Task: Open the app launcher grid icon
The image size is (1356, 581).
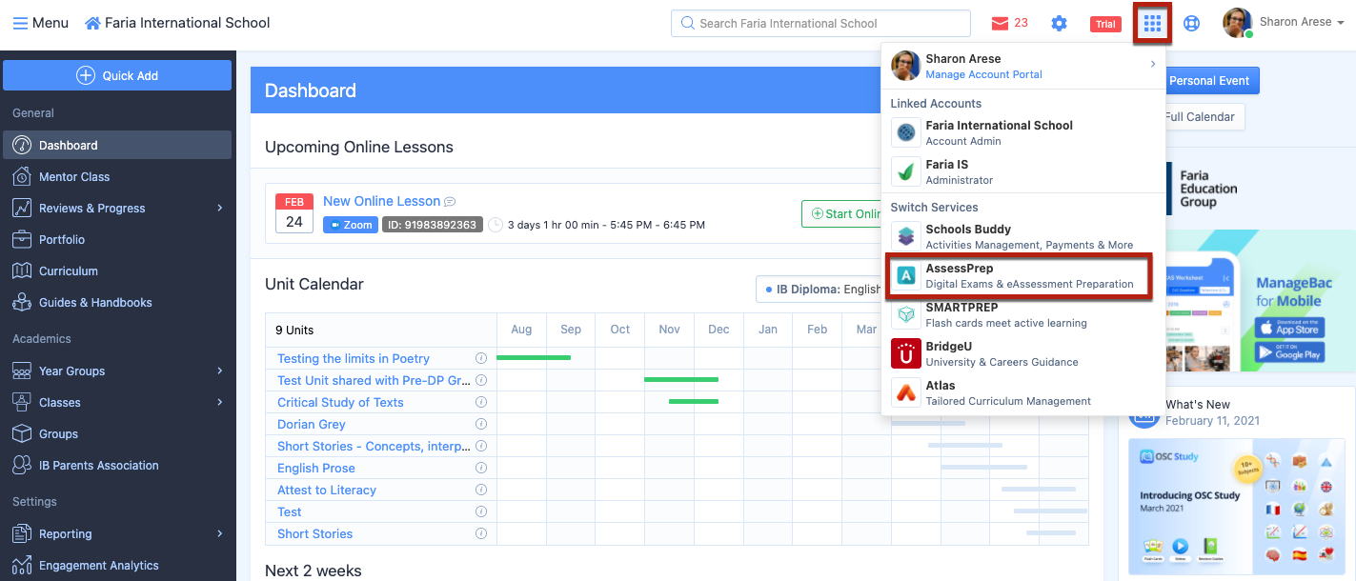Action: [1152, 23]
